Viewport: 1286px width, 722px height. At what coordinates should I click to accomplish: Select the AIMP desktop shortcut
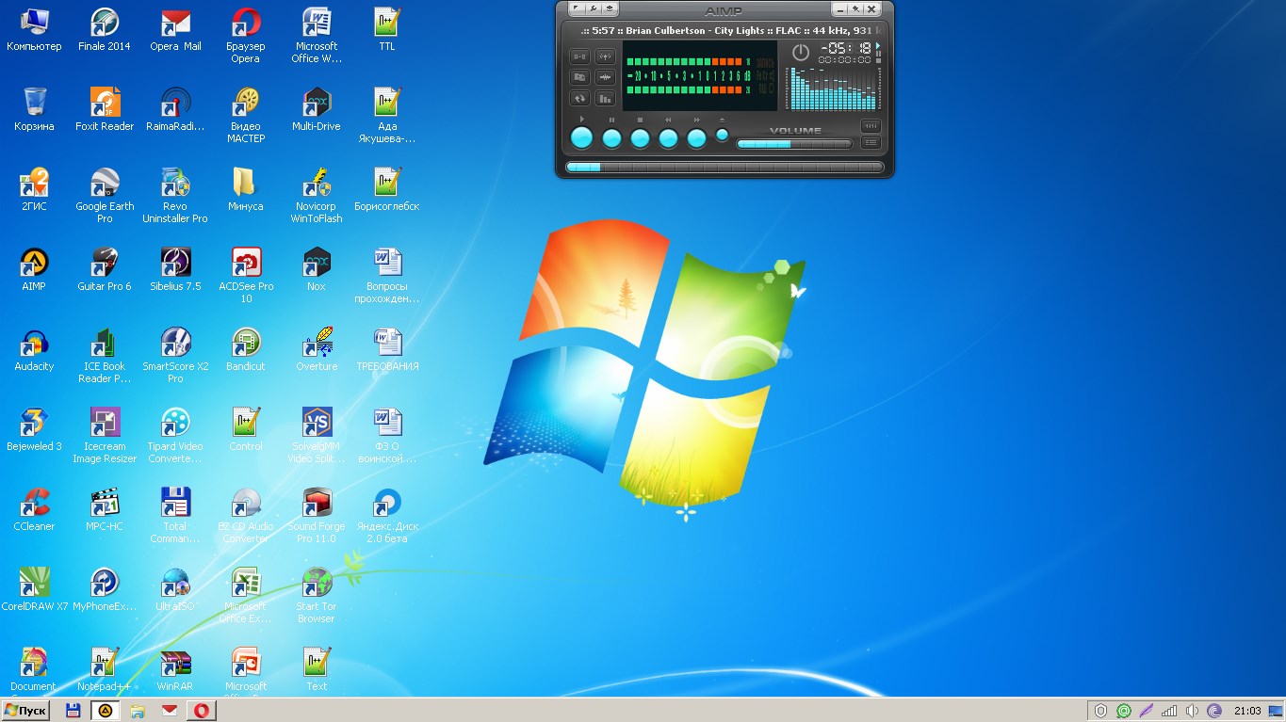pyautogui.click(x=34, y=270)
